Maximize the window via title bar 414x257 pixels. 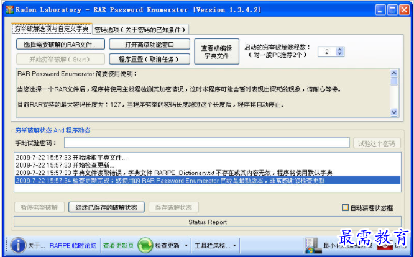pos(392,10)
